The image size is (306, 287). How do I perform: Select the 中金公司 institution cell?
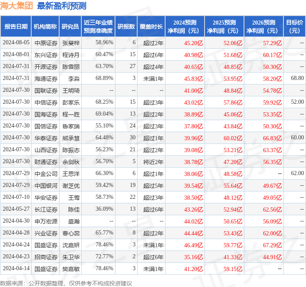pos(46,174)
